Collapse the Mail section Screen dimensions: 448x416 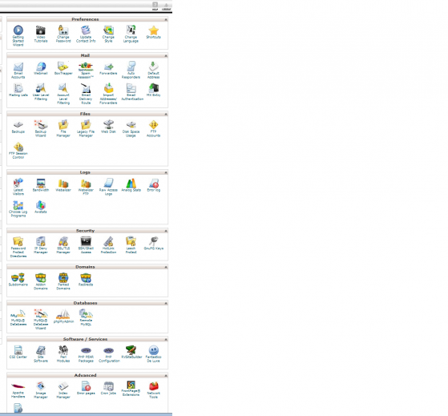[x=166, y=56]
